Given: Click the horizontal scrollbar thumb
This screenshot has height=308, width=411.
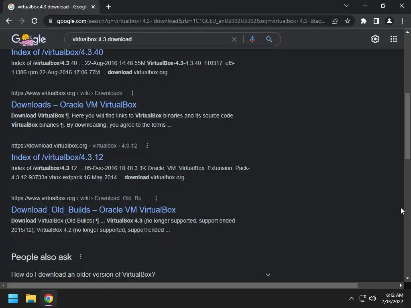Looking at the screenshot, I should point(182,285).
